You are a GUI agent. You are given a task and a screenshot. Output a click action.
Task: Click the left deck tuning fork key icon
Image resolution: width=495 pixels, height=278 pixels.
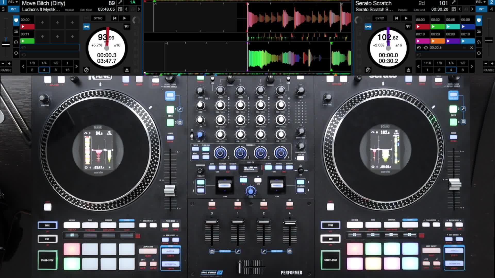click(x=120, y=3)
